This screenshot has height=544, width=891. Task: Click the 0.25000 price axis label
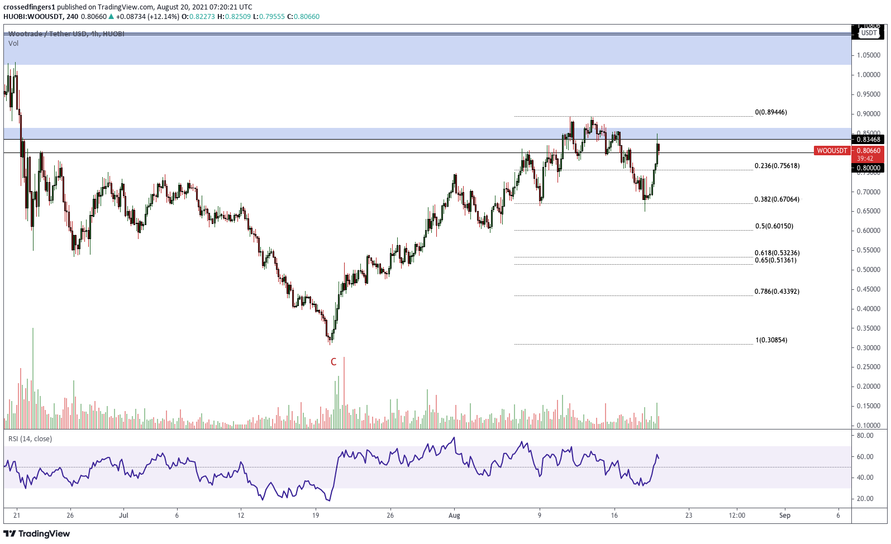(869, 367)
